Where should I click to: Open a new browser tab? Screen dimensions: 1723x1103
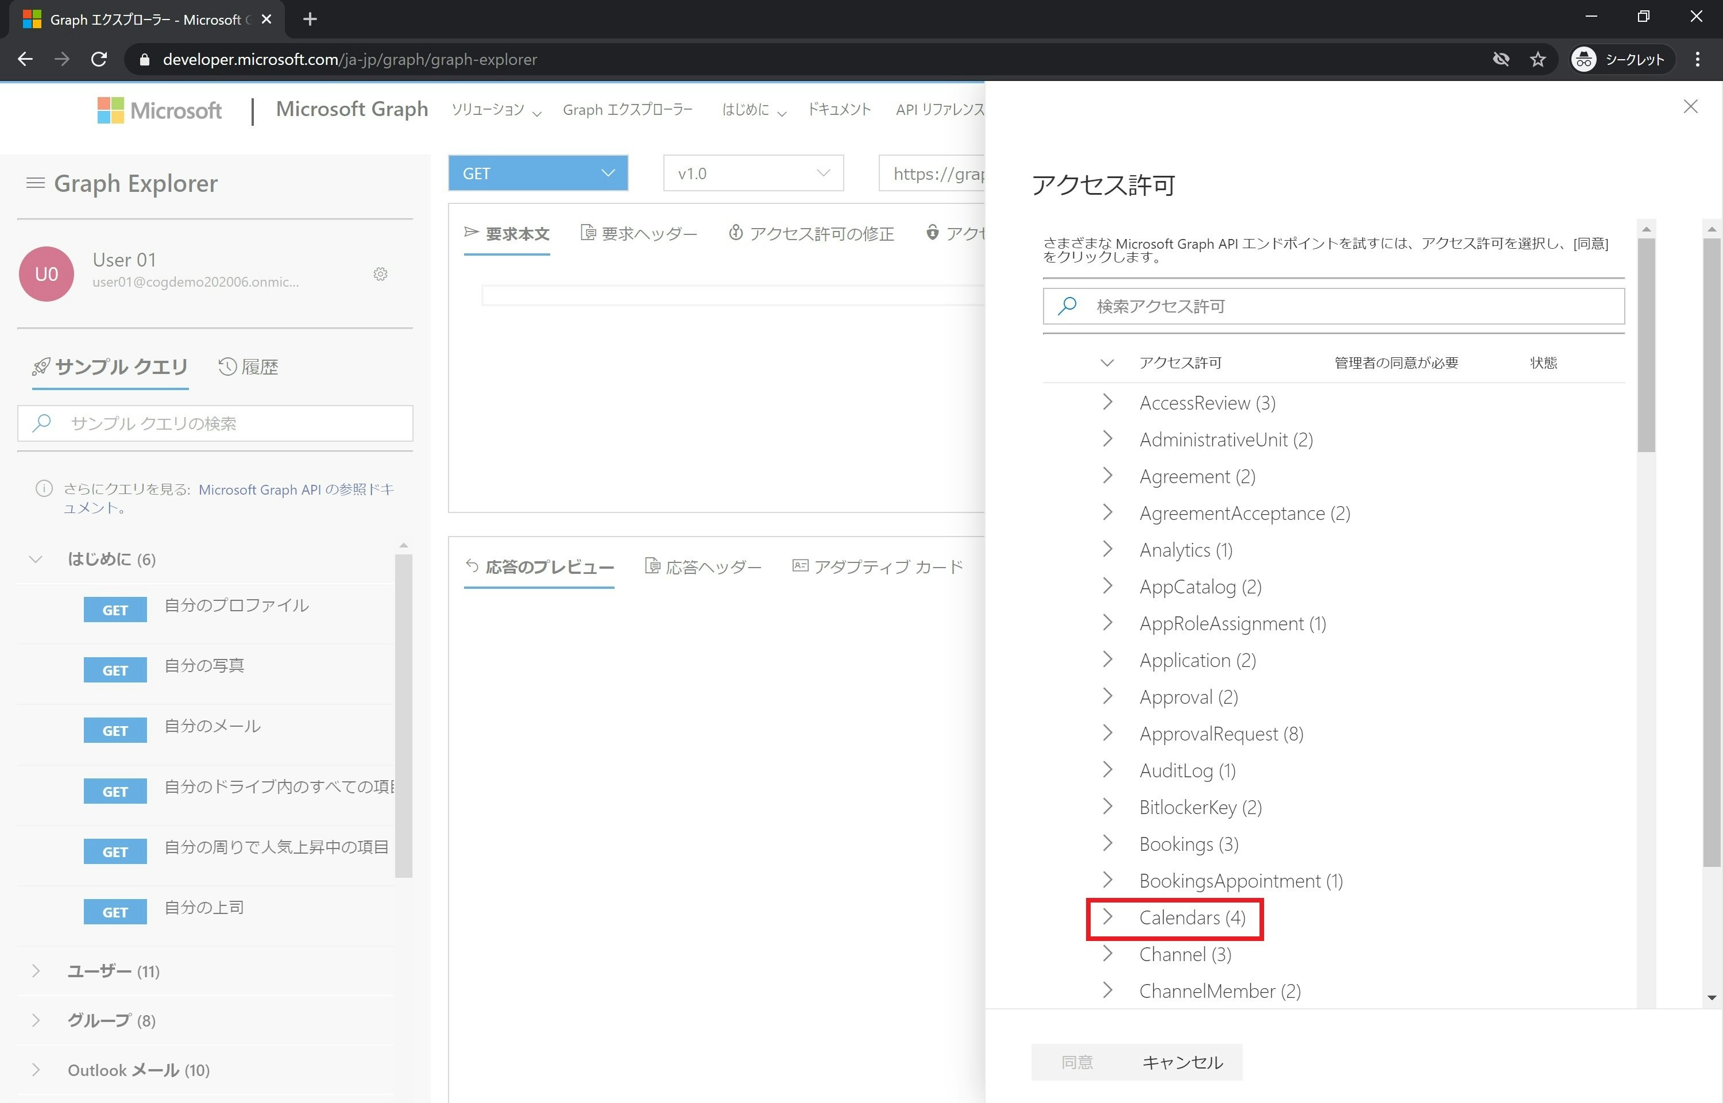[x=309, y=20]
